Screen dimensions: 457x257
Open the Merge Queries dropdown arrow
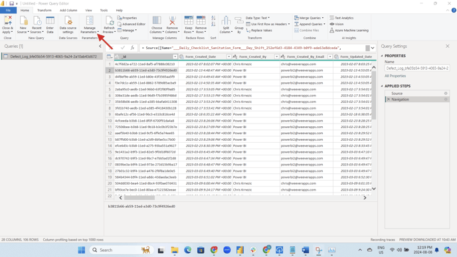323,18
